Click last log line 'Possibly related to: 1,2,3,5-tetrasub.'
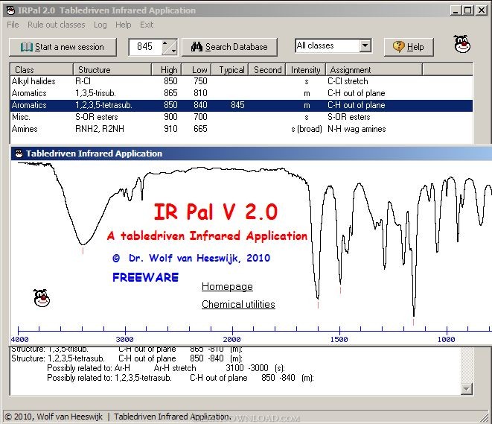This screenshot has width=492, height=424. (x=180, y=378)
